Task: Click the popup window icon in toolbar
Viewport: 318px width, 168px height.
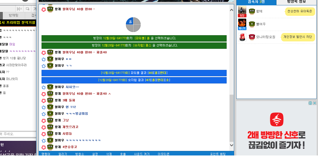Action: (27, 9)
